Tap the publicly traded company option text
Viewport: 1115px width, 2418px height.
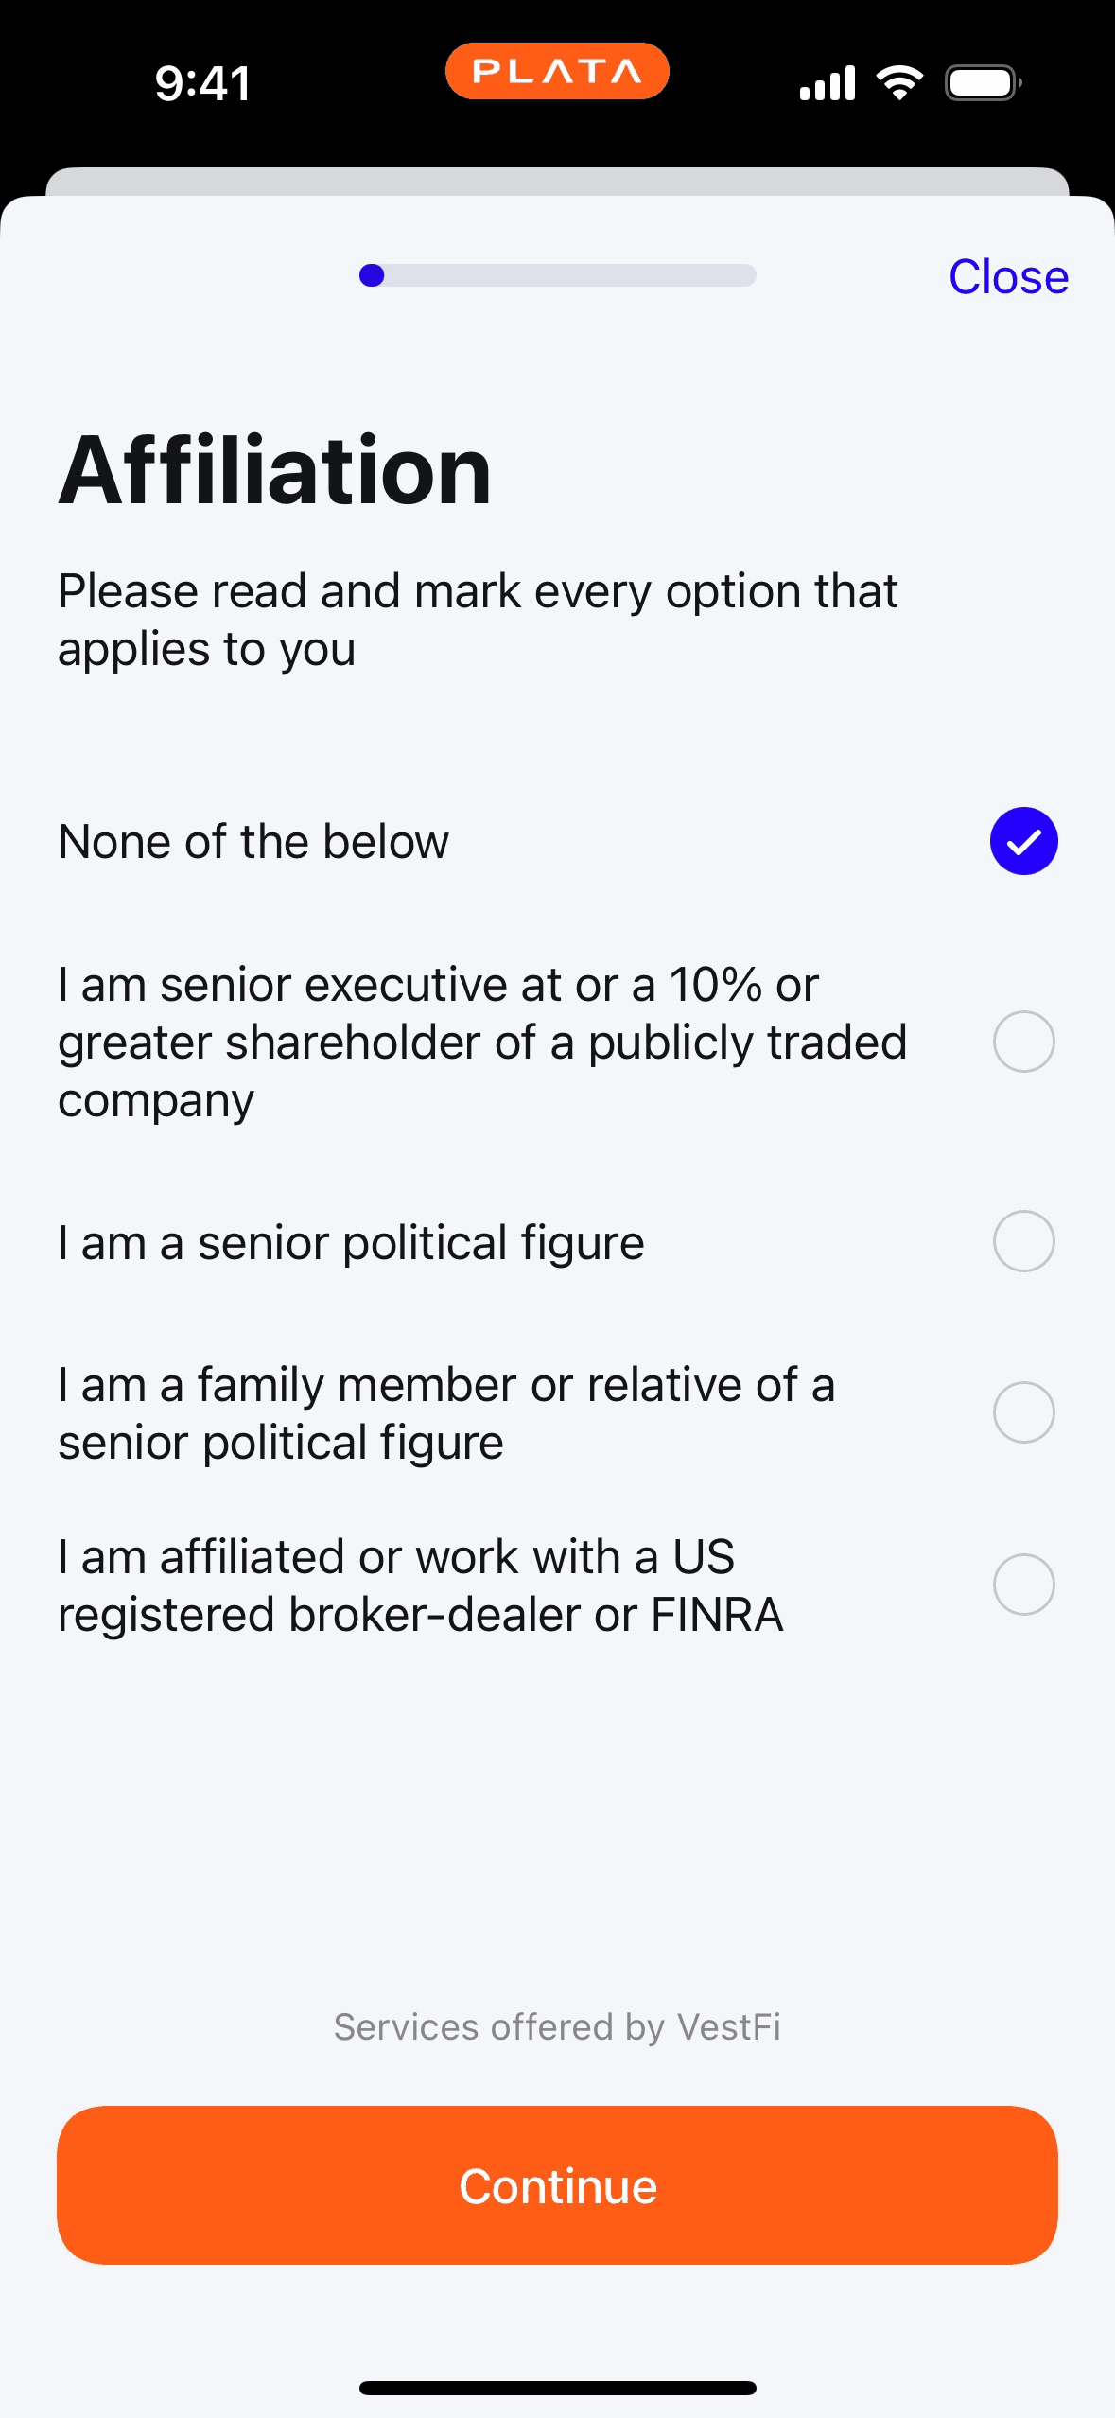(x=482, y=1042)
